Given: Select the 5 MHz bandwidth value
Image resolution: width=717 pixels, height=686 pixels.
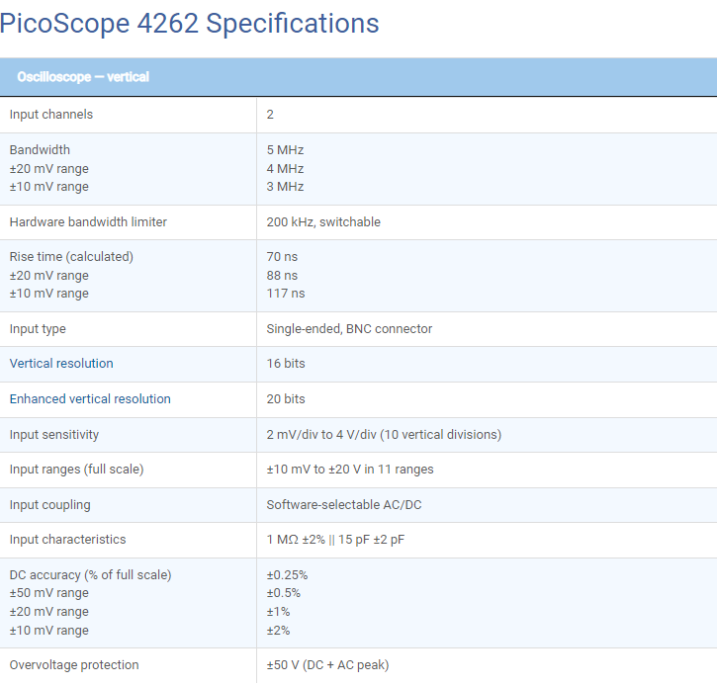Looking at the screenshot, I should (286, 150).
